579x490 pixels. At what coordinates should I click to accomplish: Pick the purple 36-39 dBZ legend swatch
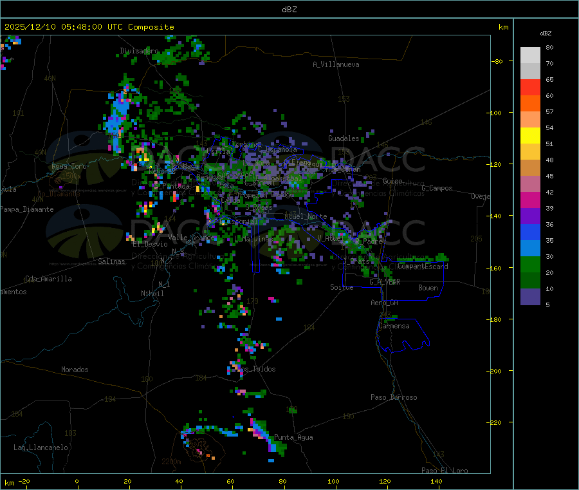pyautogui.click(x=530, y=216)
